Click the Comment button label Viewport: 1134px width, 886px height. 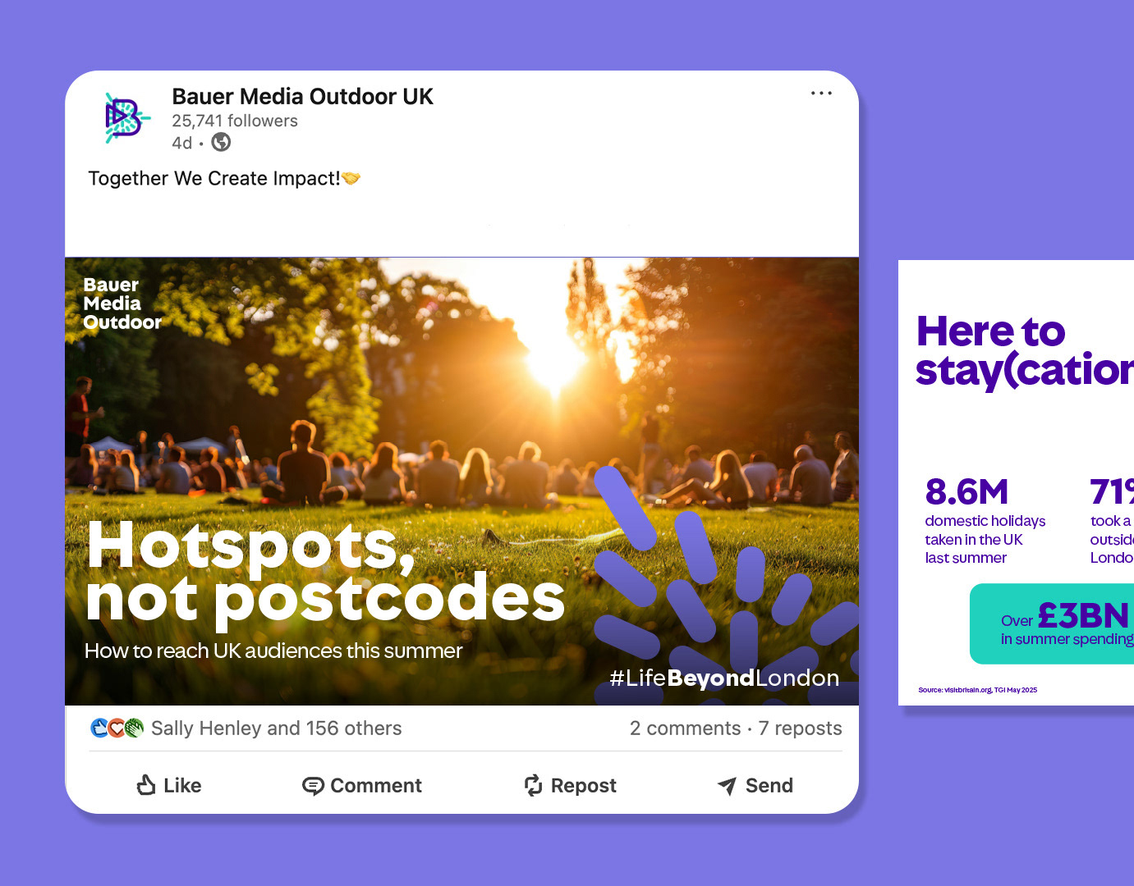(x=376, y=786)
